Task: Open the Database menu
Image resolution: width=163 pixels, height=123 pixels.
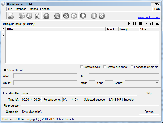Action: point(20,9)
